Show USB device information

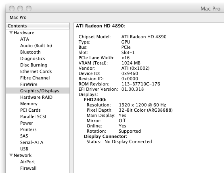click(x=24, y=149)
